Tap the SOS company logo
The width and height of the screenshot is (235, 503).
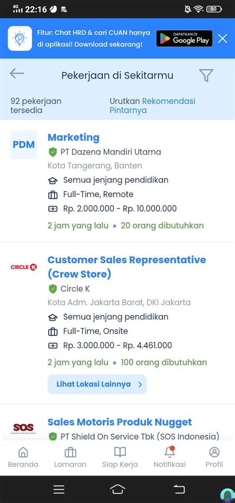click(x=23, y=428)
